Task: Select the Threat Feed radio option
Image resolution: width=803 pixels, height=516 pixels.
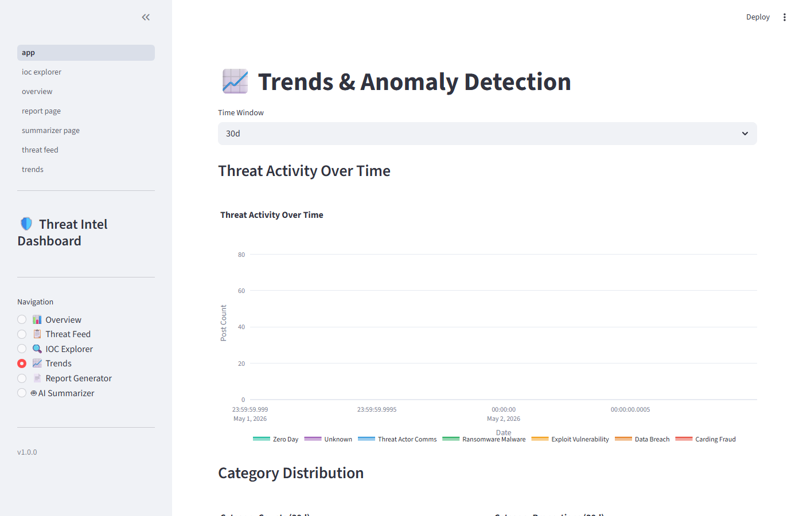Action: pyautogui.click(x=22, y=334)
